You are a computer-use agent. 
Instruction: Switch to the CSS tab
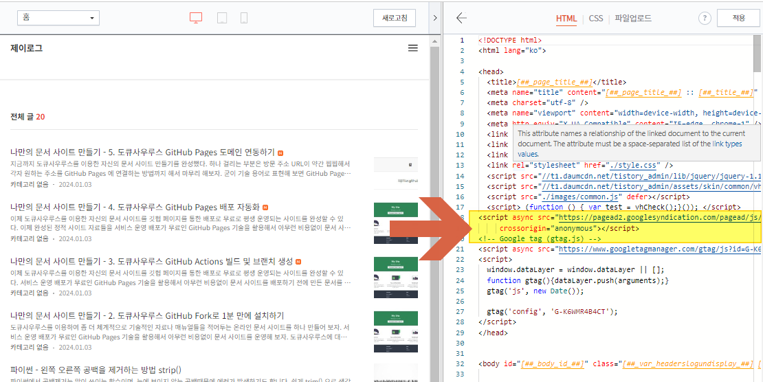[595, 19]
